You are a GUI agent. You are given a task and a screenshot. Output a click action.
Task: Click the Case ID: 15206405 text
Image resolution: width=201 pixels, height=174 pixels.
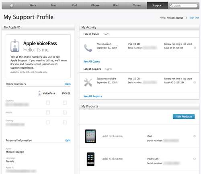(x=174, y=48)
